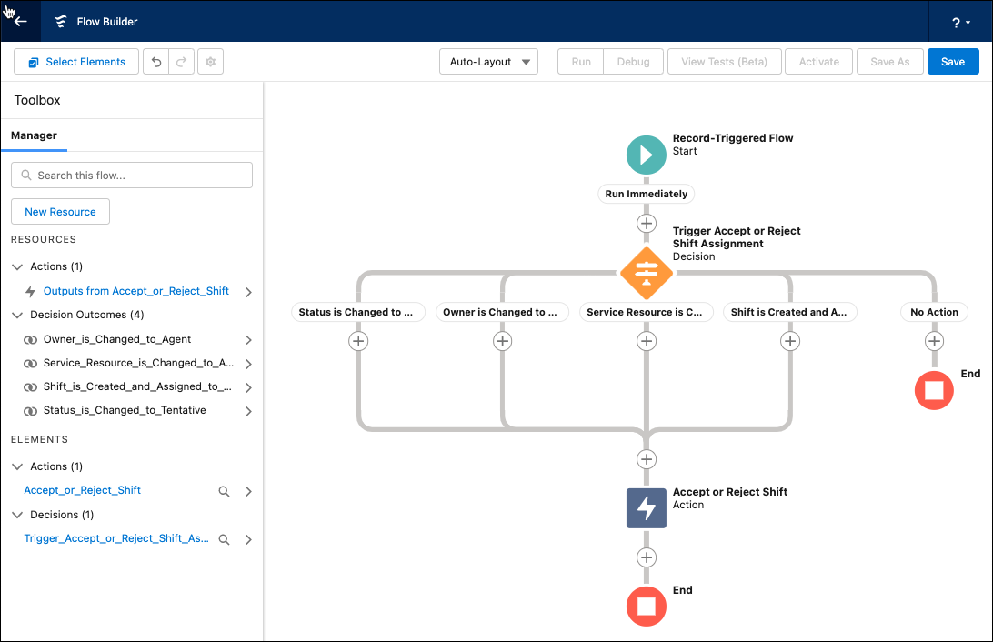Click the No Action outcome label
This screenshot has height=642, width=993.
[934, 312]
